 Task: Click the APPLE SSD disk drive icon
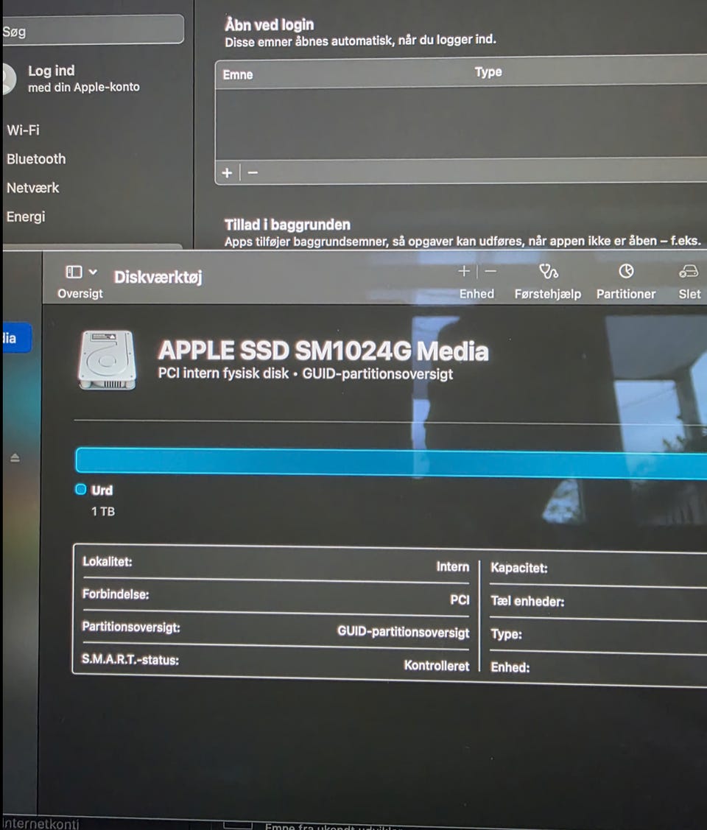(108, 360)
